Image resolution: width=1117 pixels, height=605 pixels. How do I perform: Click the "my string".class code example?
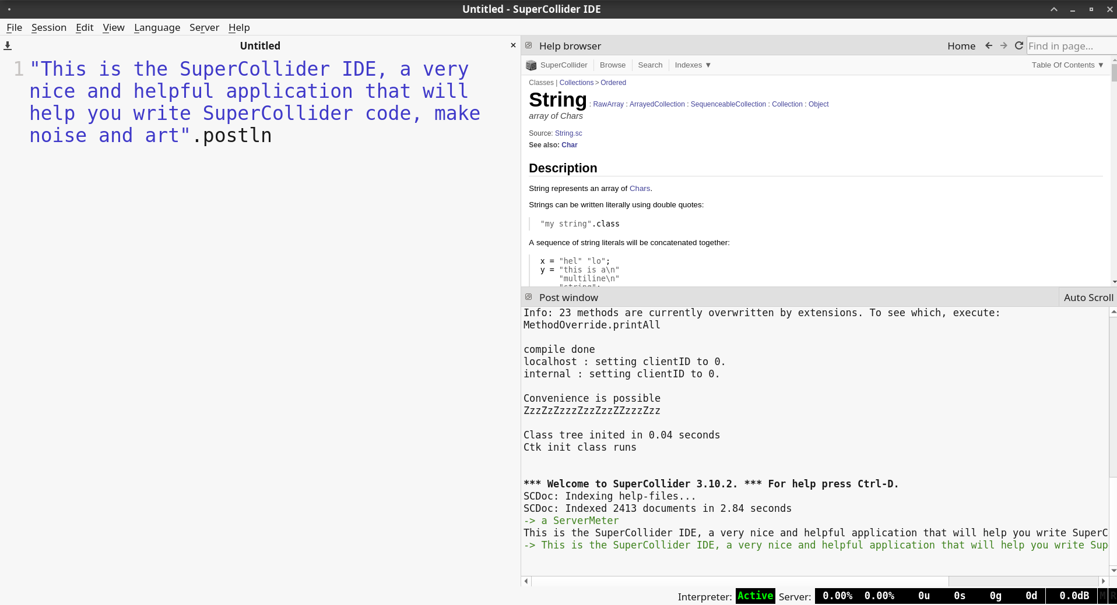(579, 224)
